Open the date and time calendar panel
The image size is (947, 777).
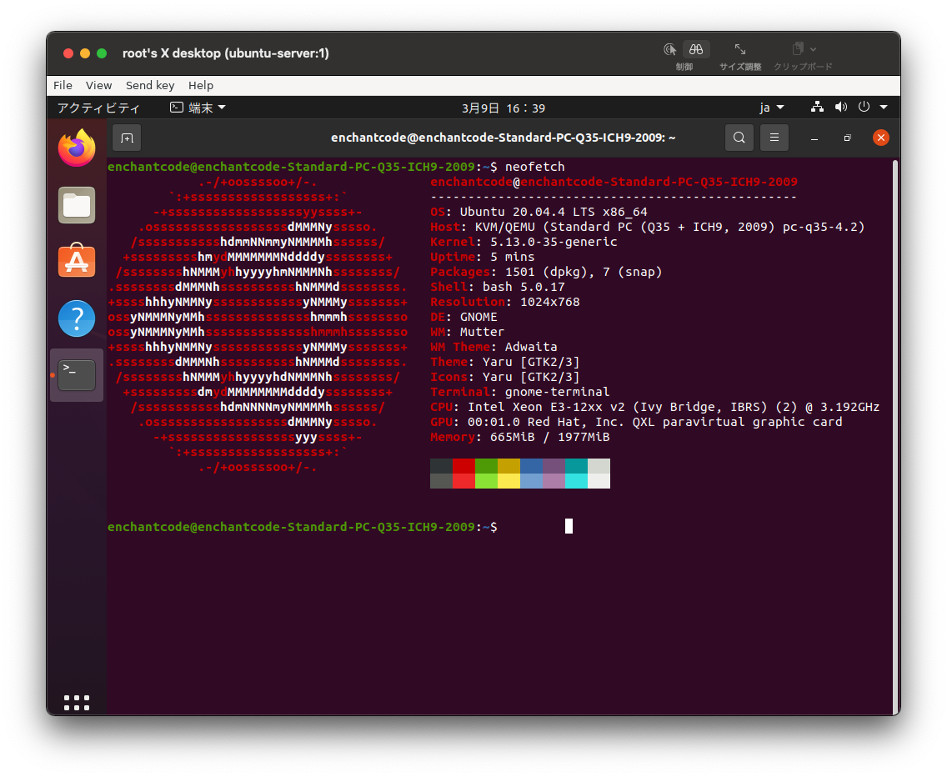point(504,108)
